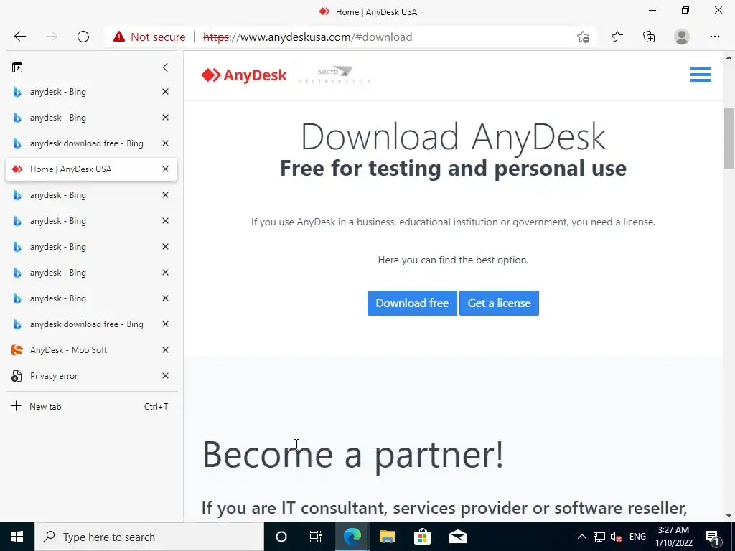Open the Windows Start menu
Screen dimensions: 735x551
click(x=17, y=537)
